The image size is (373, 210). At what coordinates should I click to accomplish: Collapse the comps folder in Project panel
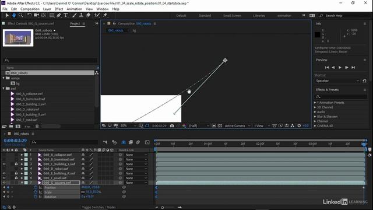pos(3,78)
